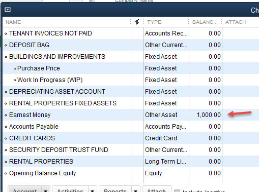Click the Long Term Li... type cell
The image size is (259, 192).
pyautogui.click(x=165, y=162)
